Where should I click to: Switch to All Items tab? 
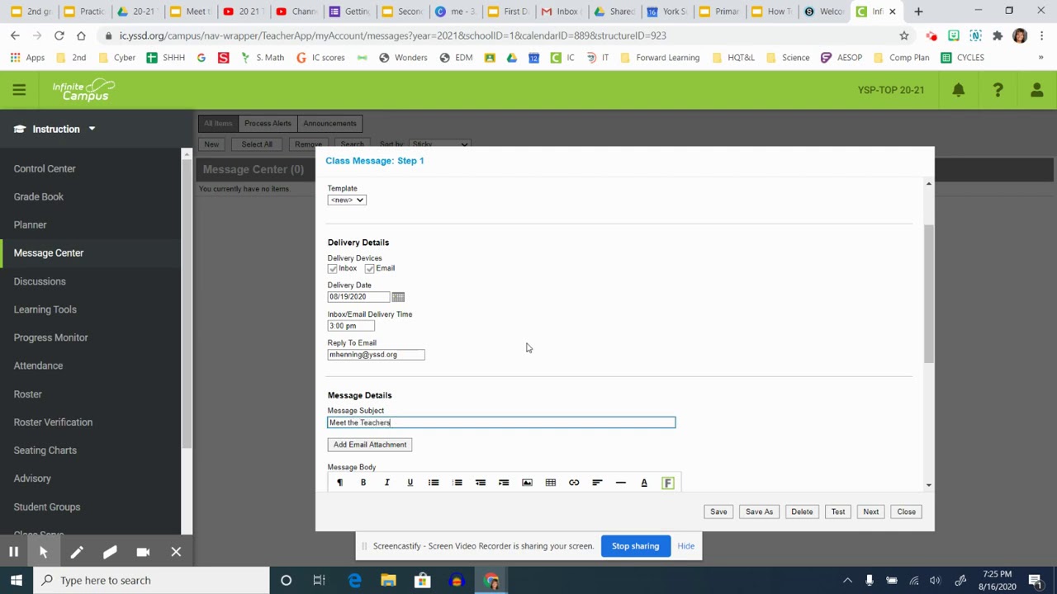[x=218, y=124]
